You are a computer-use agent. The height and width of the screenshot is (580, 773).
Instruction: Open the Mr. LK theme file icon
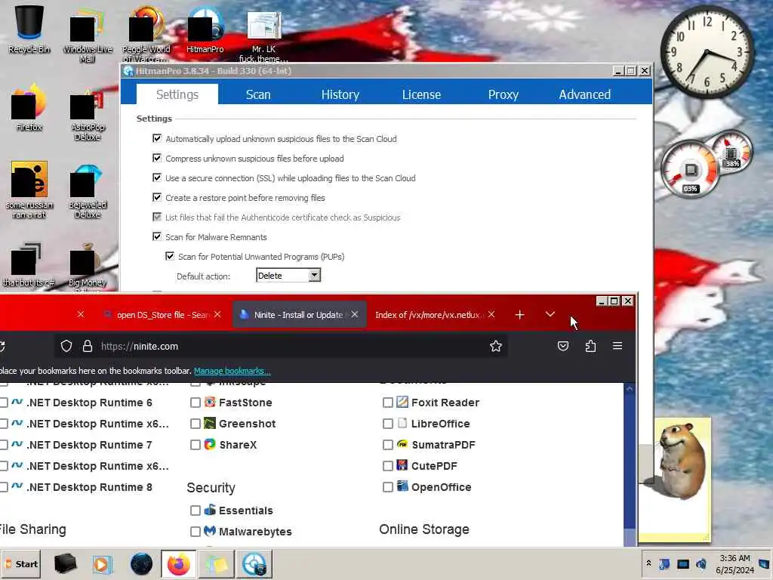coord(263,35)
